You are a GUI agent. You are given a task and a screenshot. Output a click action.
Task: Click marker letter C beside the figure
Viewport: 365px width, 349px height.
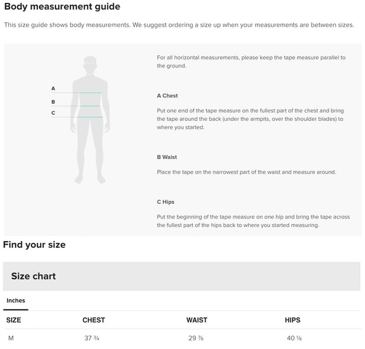pos(53,113)
